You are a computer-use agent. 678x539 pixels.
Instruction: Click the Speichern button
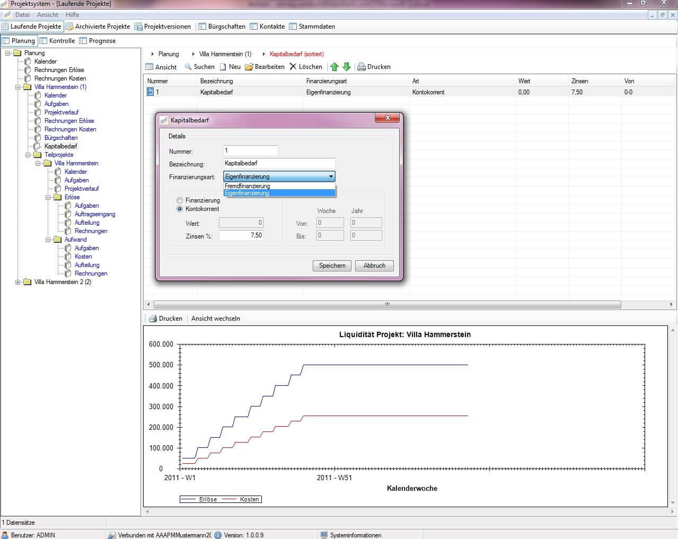point(332,266)
